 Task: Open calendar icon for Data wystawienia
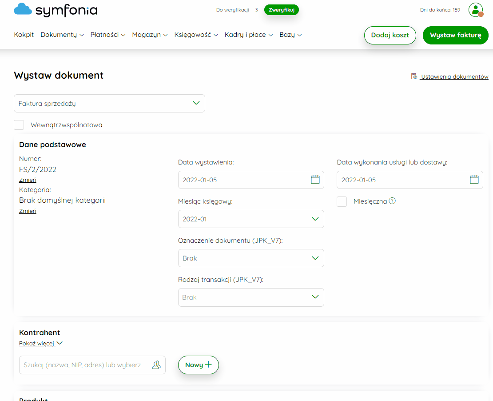pyautogui.click(x=315, y=180)
